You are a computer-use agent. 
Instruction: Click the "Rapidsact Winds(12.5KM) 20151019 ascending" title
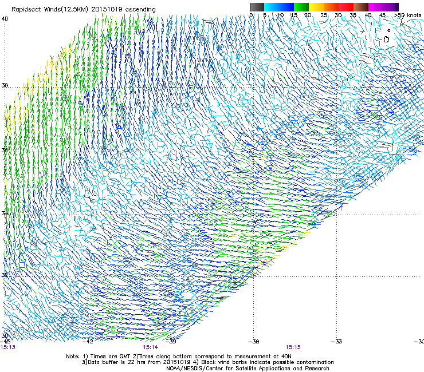(84, 10)
